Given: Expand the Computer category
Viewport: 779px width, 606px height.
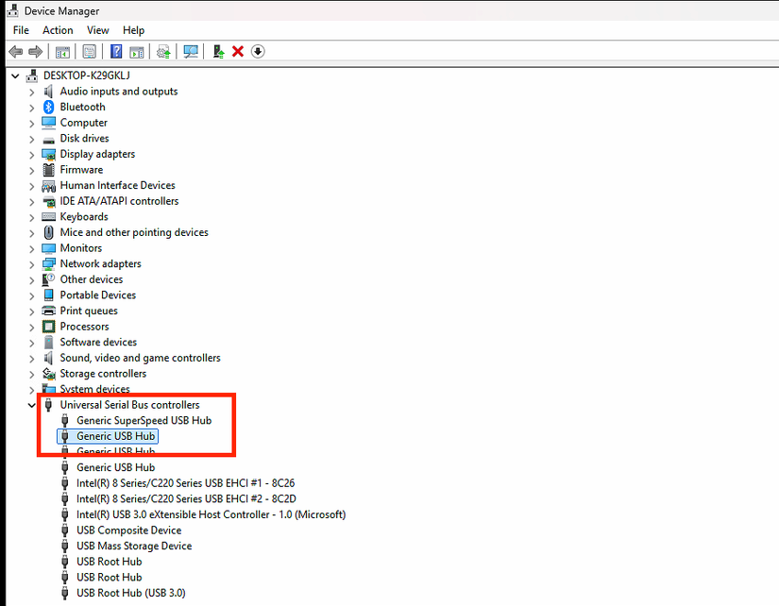Looking at the screenshot, I should [32, 124].
